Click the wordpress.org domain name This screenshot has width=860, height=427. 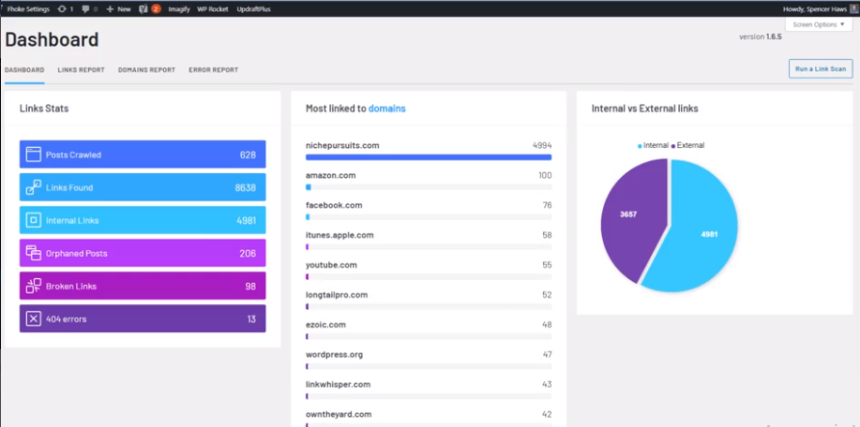click(334, 354)
